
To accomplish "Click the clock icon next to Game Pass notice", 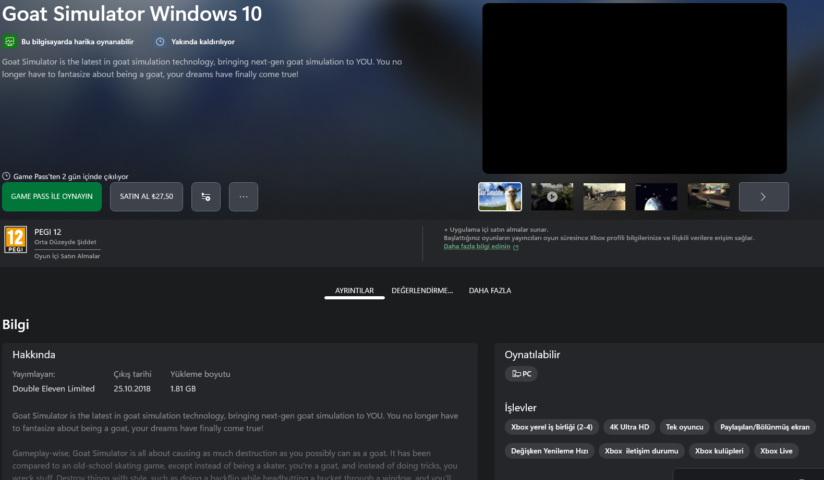I will tap(6, 176).
